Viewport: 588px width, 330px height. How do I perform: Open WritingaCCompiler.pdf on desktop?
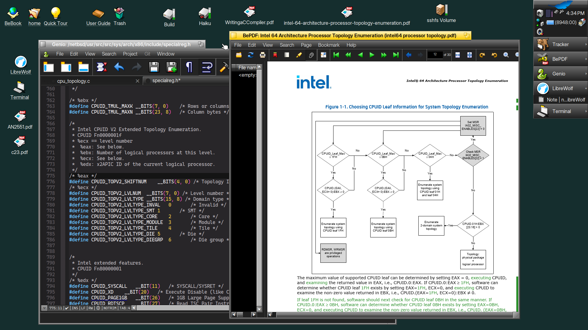(x=249, y=16)
